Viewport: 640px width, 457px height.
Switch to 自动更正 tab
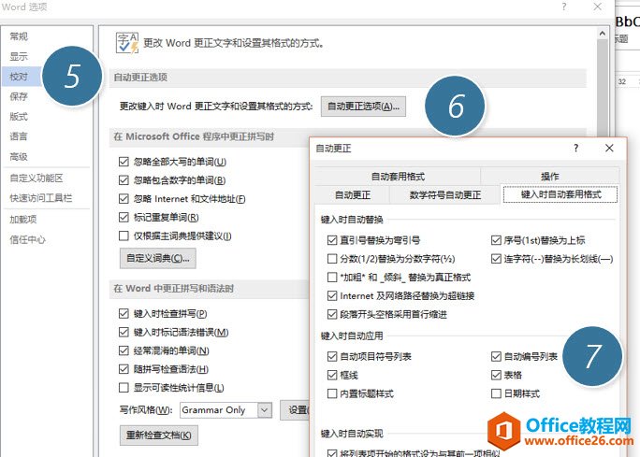(x=352, y=195)
